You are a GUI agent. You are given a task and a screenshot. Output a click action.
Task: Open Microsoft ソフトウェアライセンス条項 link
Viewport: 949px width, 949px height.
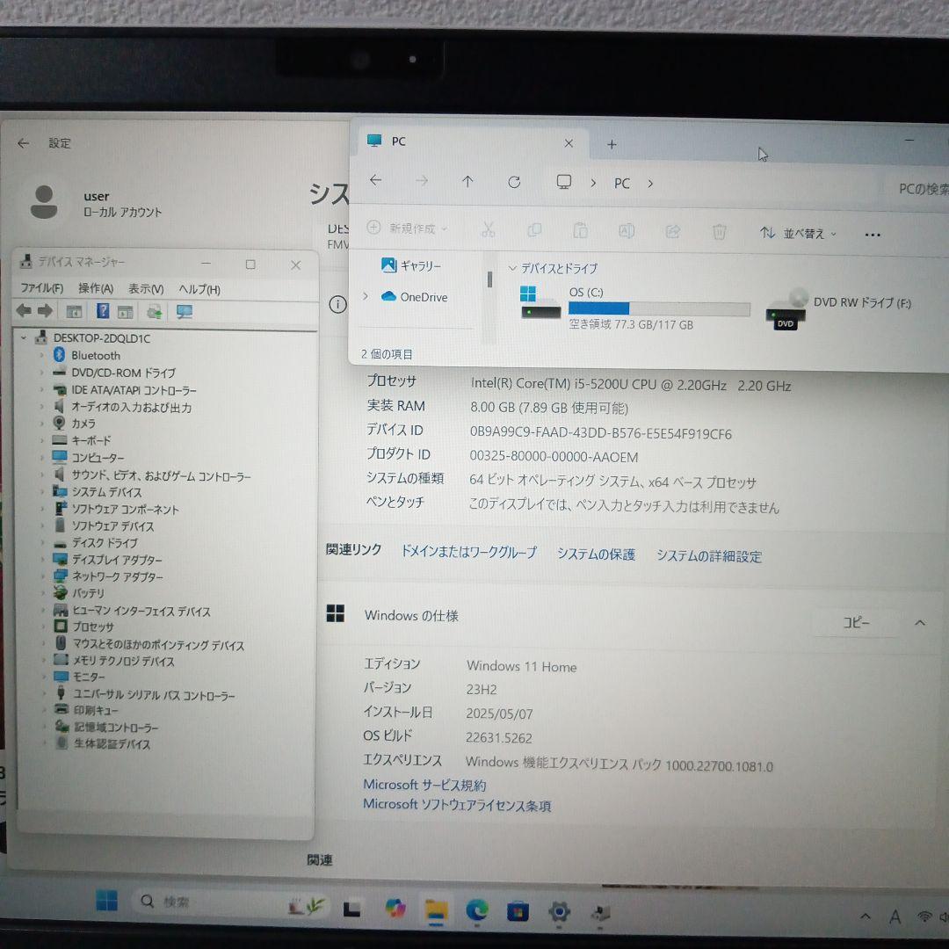457,804
